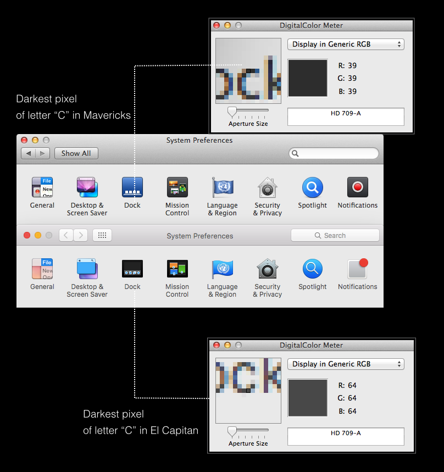This screenshot has width=444, height=472.
Task: Open Language & Region in El Capitan window
Action: coord(223,269)
